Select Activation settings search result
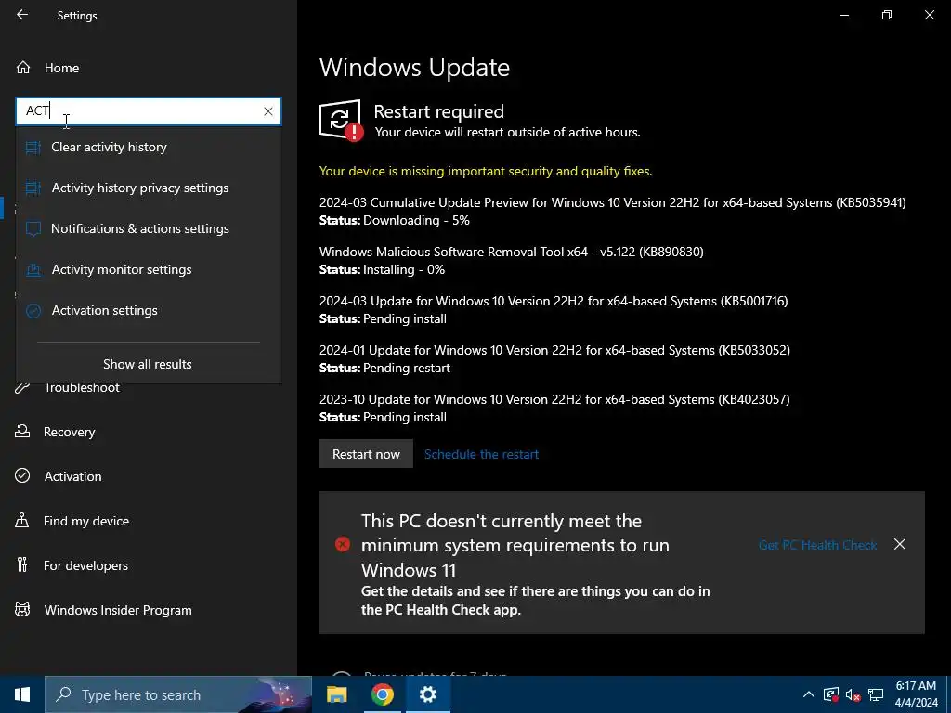Image resolution: width=951 pixels, height=713 pixels. click(x=149, y=310)
